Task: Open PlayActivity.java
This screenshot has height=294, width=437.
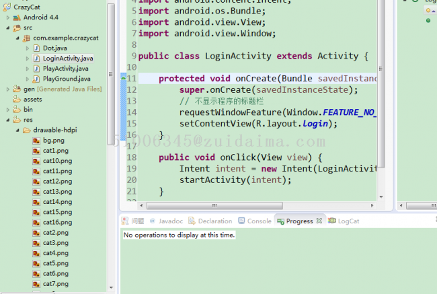Action: [x=65, y=69]
